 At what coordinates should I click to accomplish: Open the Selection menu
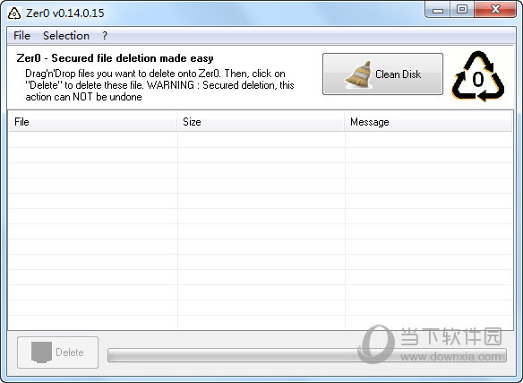tap(66, 36)
